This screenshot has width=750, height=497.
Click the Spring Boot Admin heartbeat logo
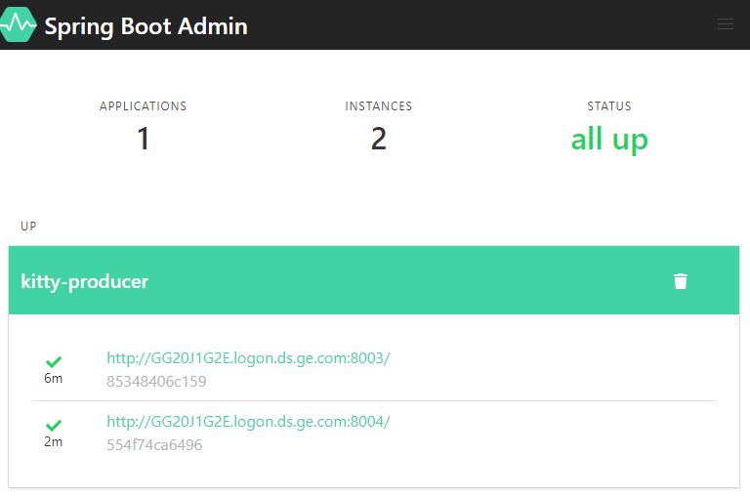18,24
